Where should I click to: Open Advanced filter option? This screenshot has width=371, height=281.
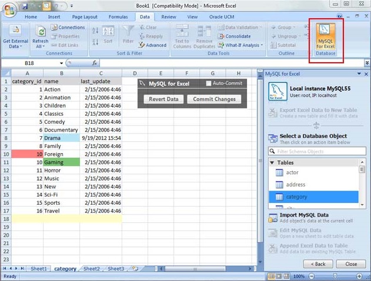click(x=153, y=45)
